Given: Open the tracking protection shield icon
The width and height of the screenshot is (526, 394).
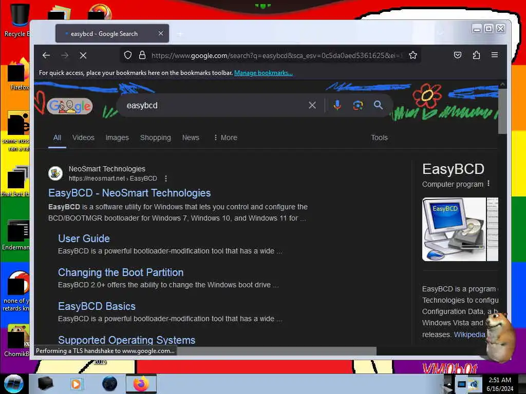Looking at the screenshot, I should (128, 55).
